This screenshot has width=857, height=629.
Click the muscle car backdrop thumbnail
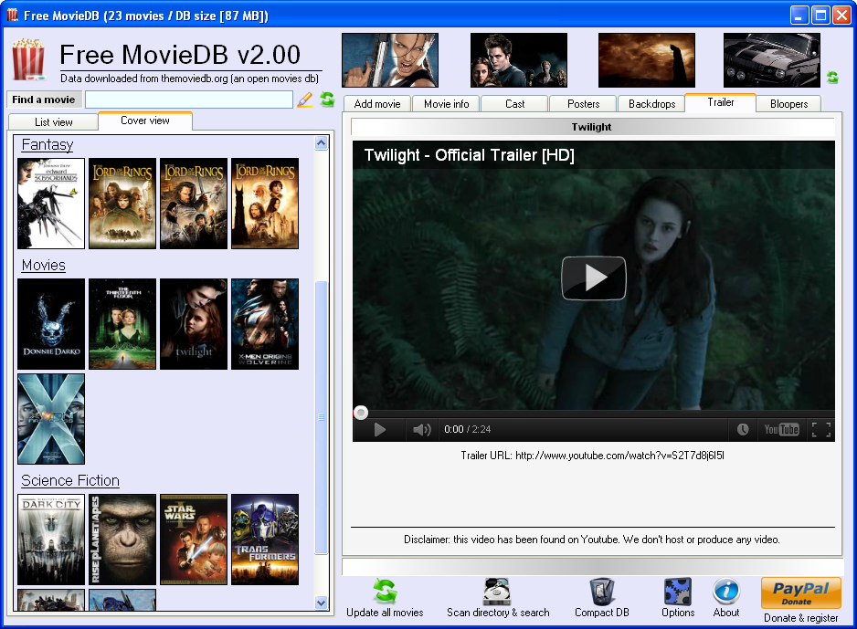tap(772, 60)
